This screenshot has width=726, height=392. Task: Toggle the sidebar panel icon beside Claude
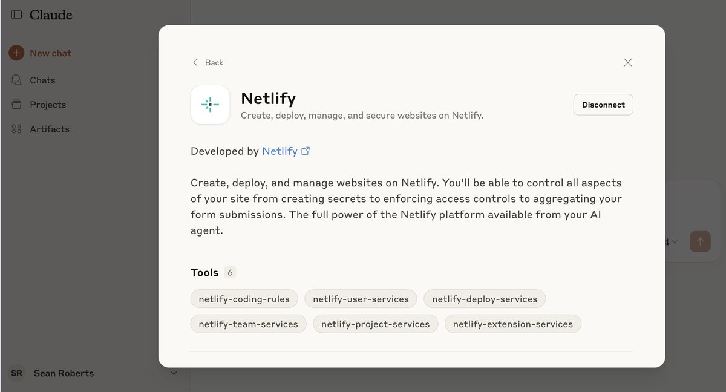(16, 15)
